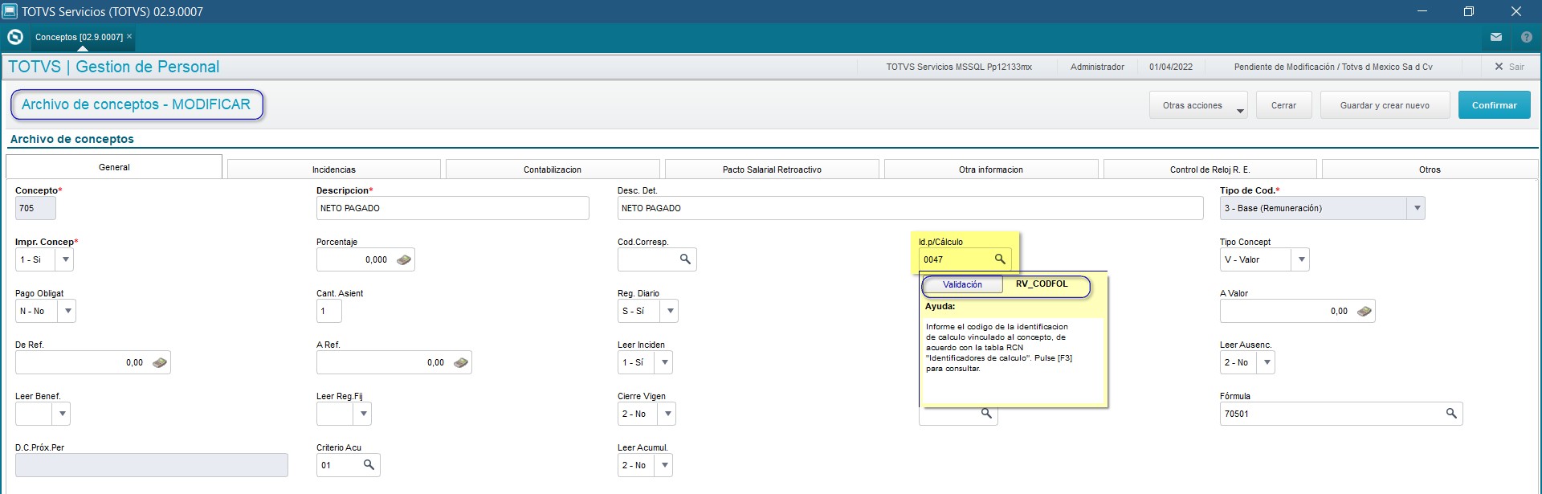The width and height of the screenshot is (1542, 494).
Task: Click the Confirmar button
Action: 1495,105
